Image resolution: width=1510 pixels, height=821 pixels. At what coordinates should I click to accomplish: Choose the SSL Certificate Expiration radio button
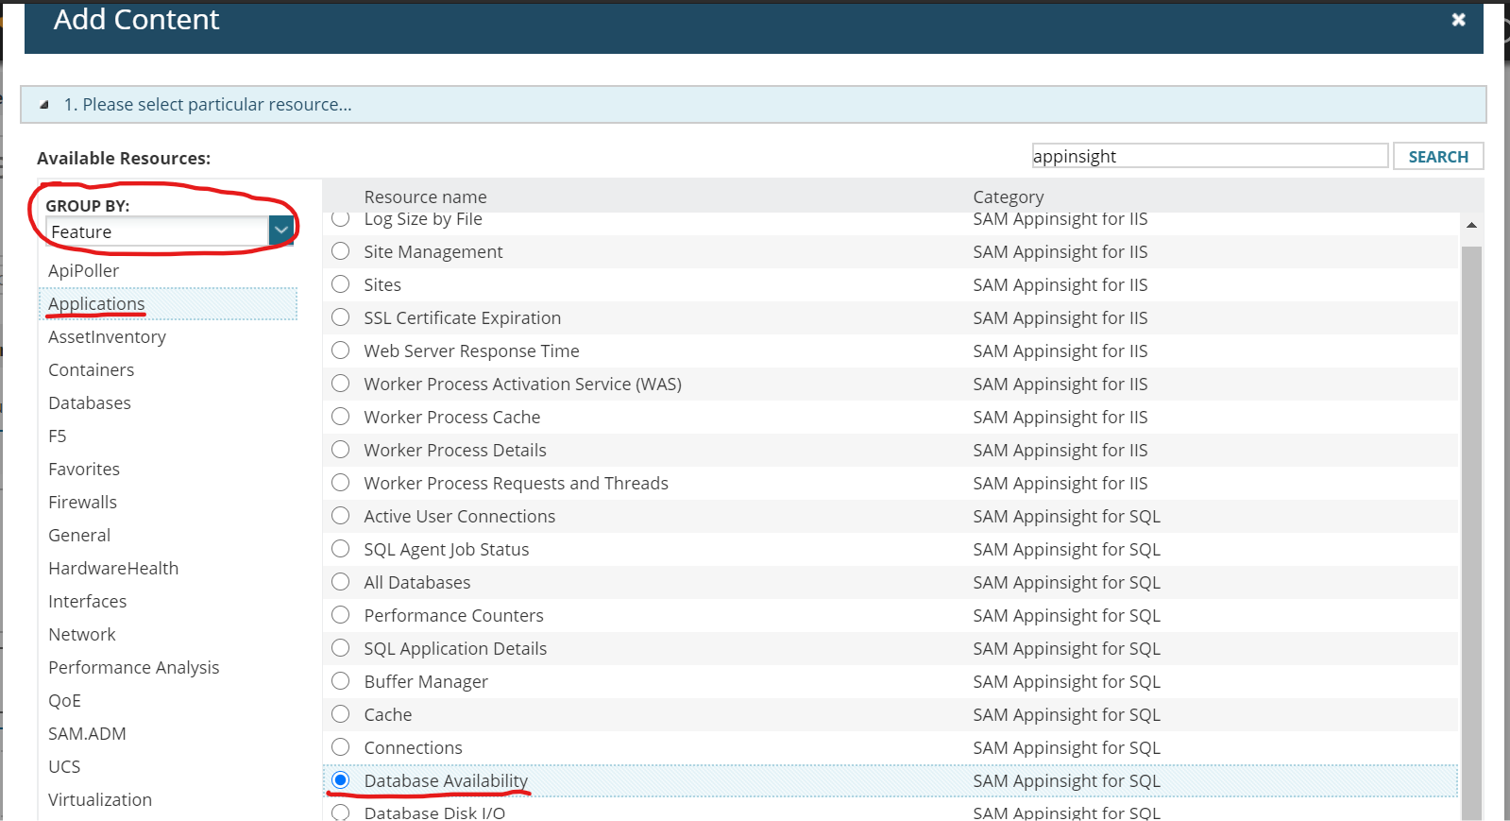pyautogui.click(x=341, y=317)
